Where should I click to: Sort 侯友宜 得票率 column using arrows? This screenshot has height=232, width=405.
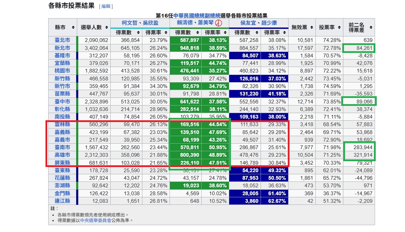(x=284, y=33)
